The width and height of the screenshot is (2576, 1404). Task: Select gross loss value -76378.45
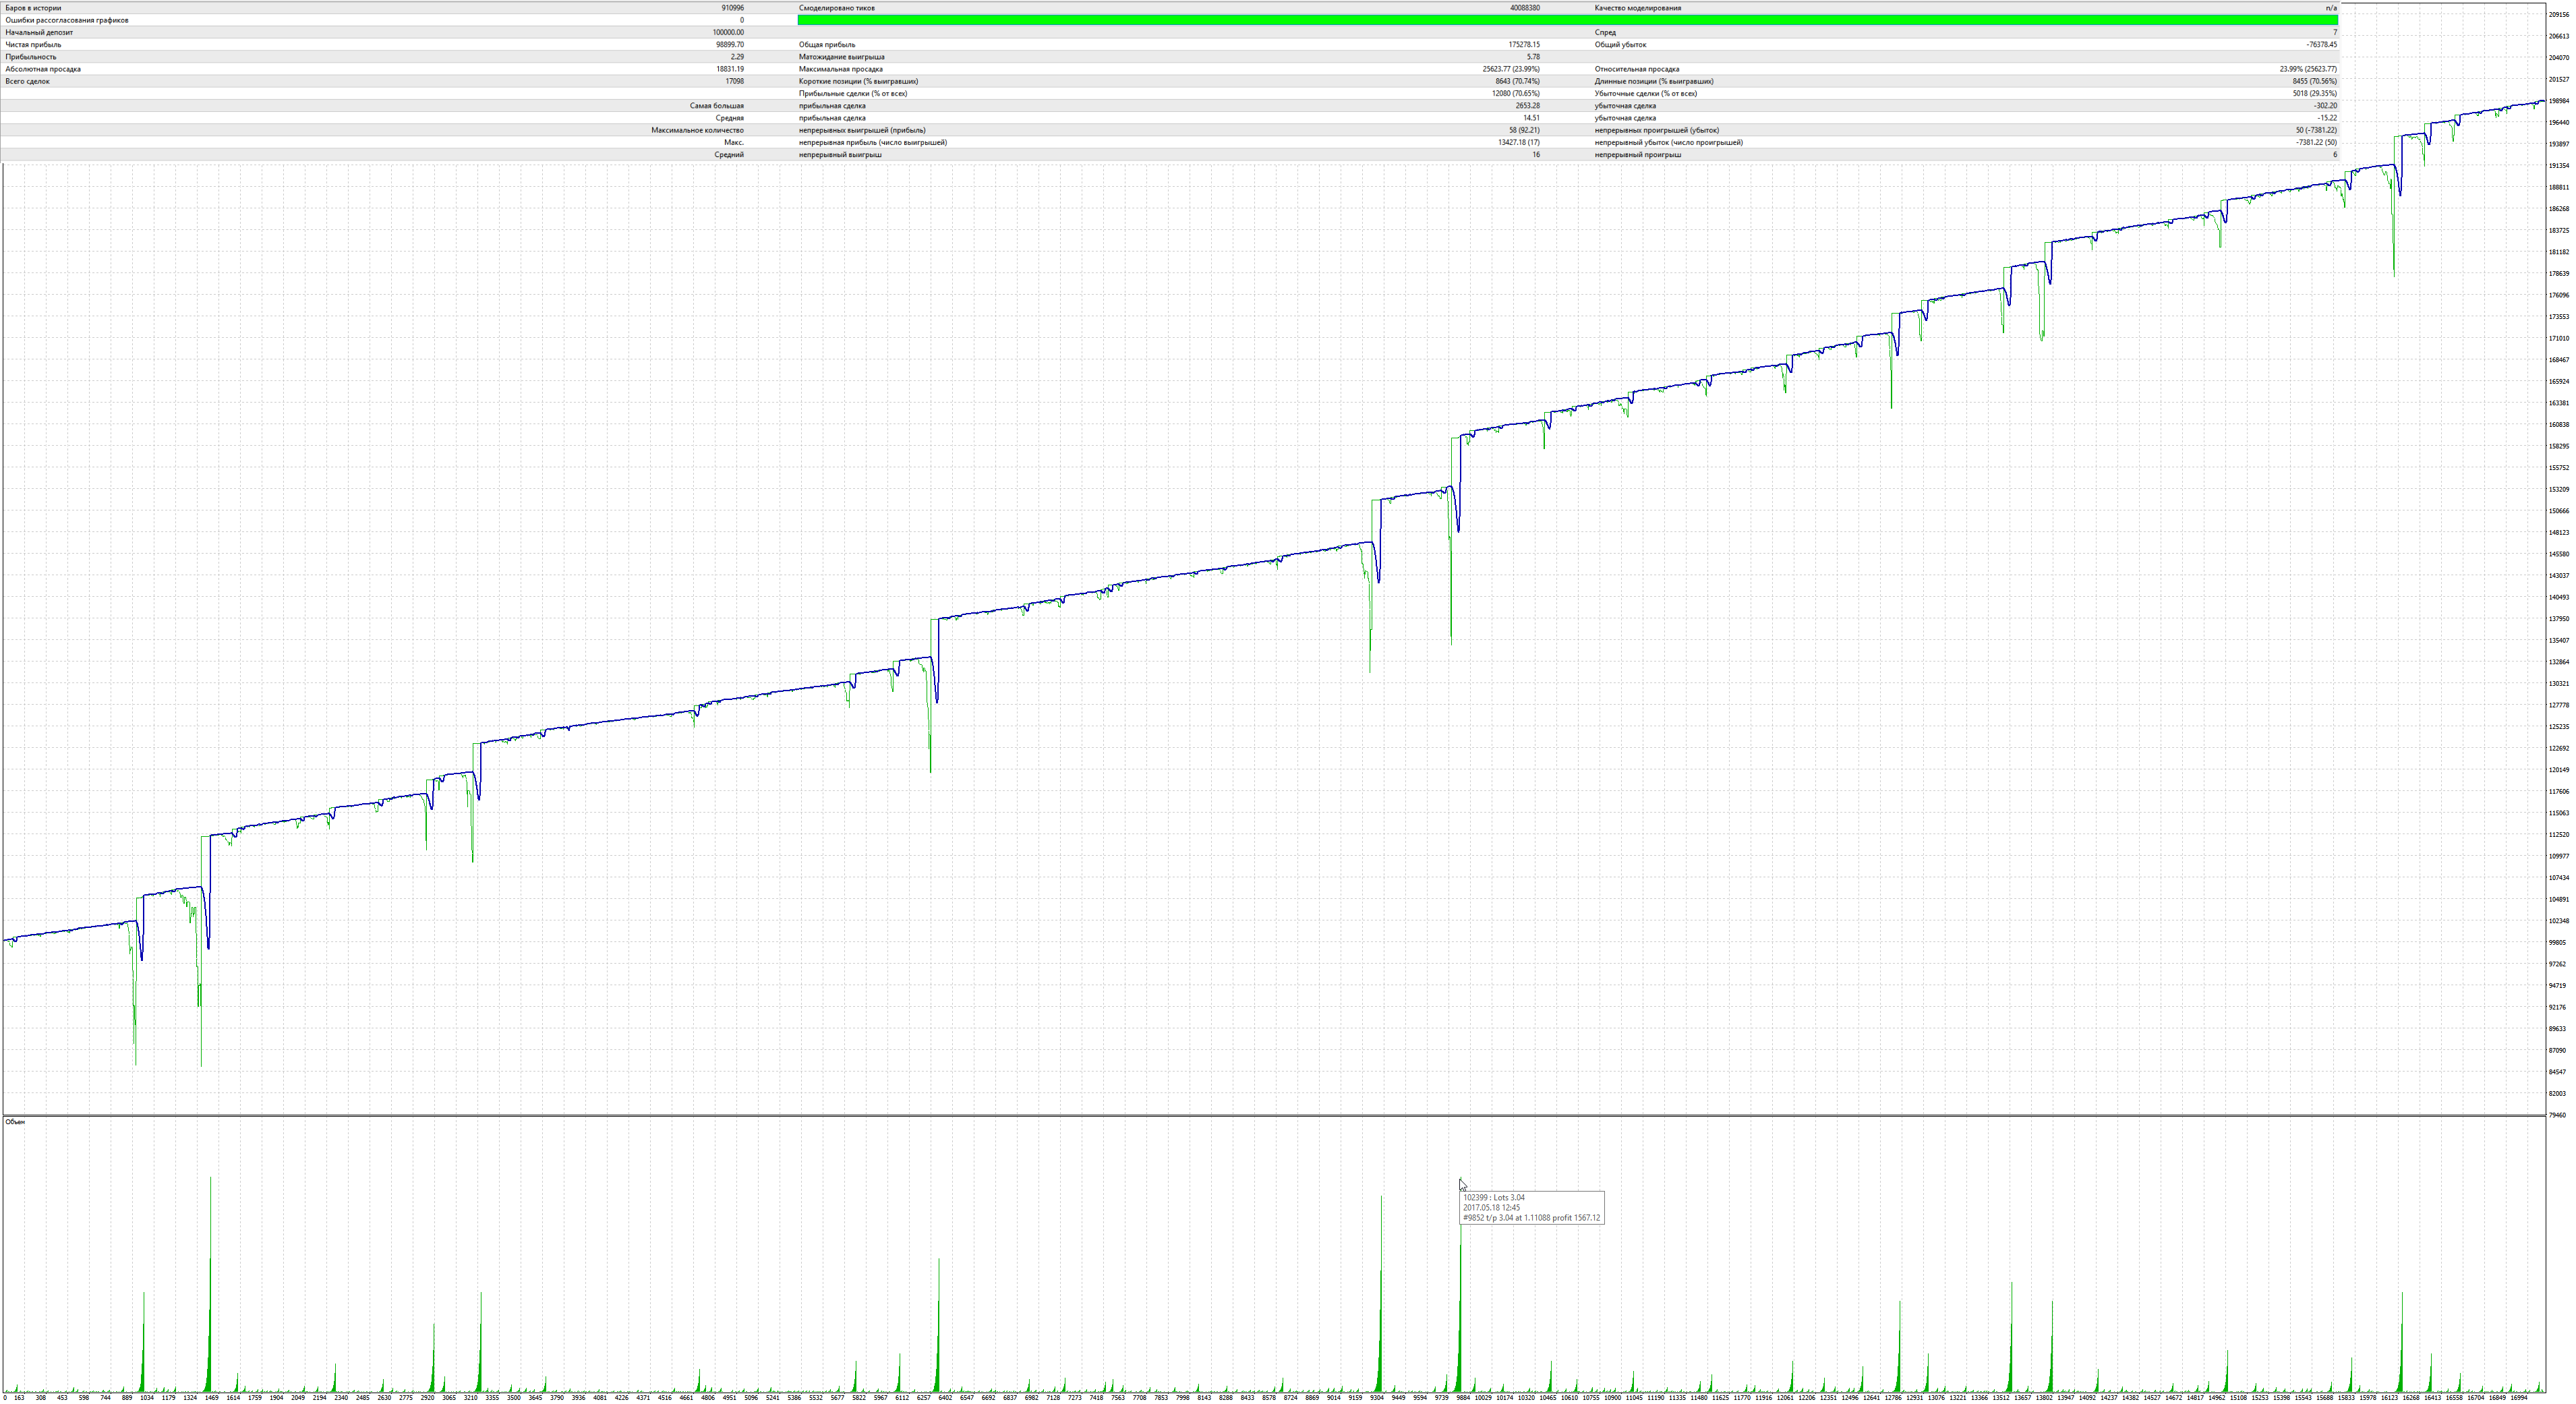click(2321, 45)
